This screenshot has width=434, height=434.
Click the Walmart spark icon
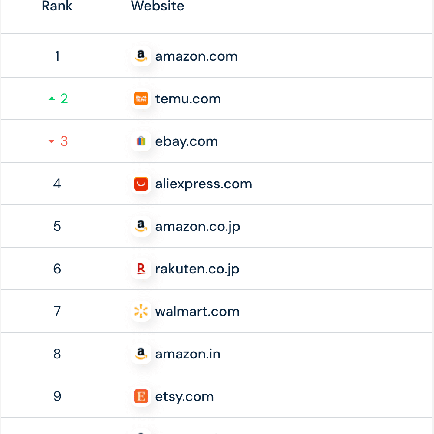pos(141,311)
